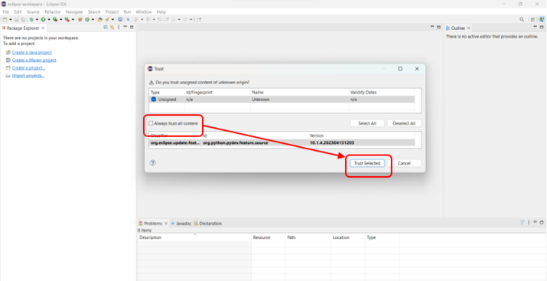Click the Run green play icon in toolbar
547x281 pixels.
pyautogui.click(x=44, y=20)
